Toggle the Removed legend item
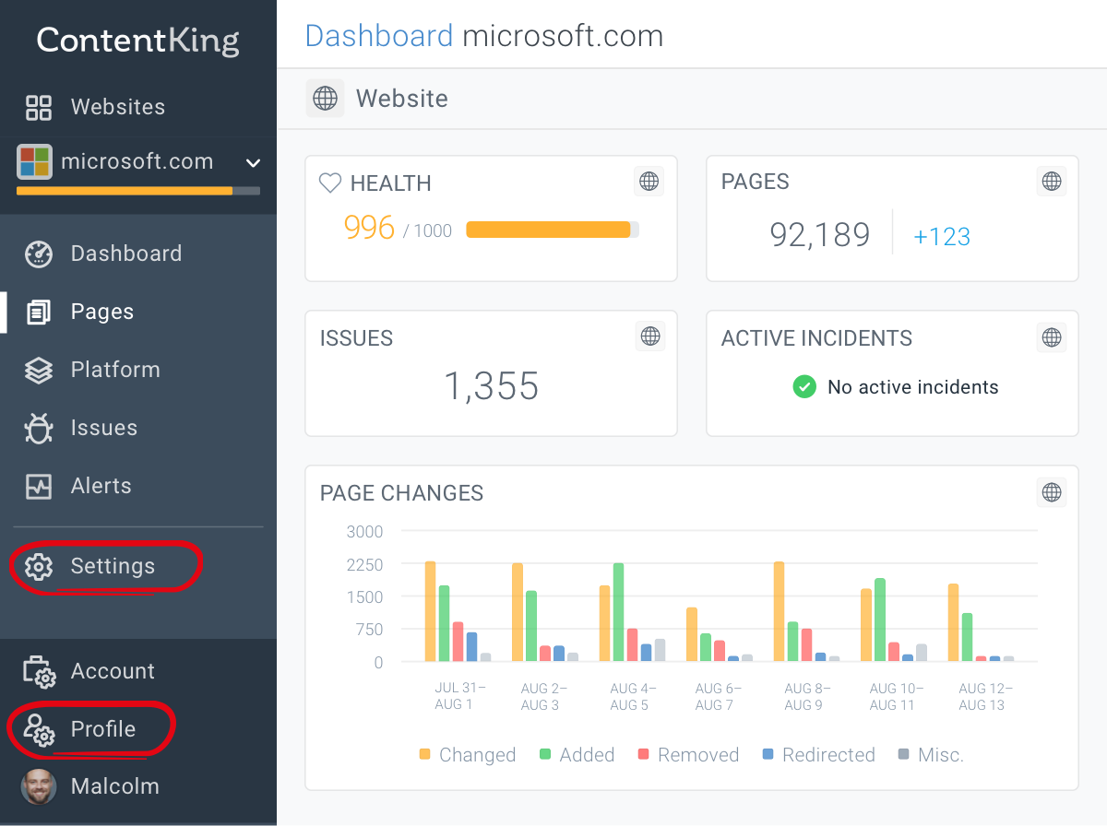Screen dimensions: 1107x826 [x=688, y=755]
